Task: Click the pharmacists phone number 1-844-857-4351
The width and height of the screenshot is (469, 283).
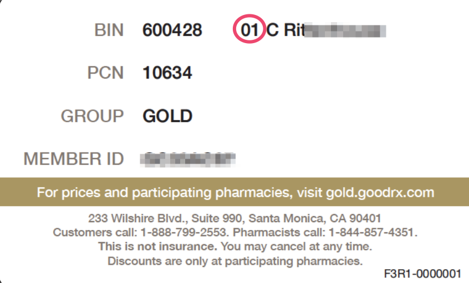Action: 371,232
